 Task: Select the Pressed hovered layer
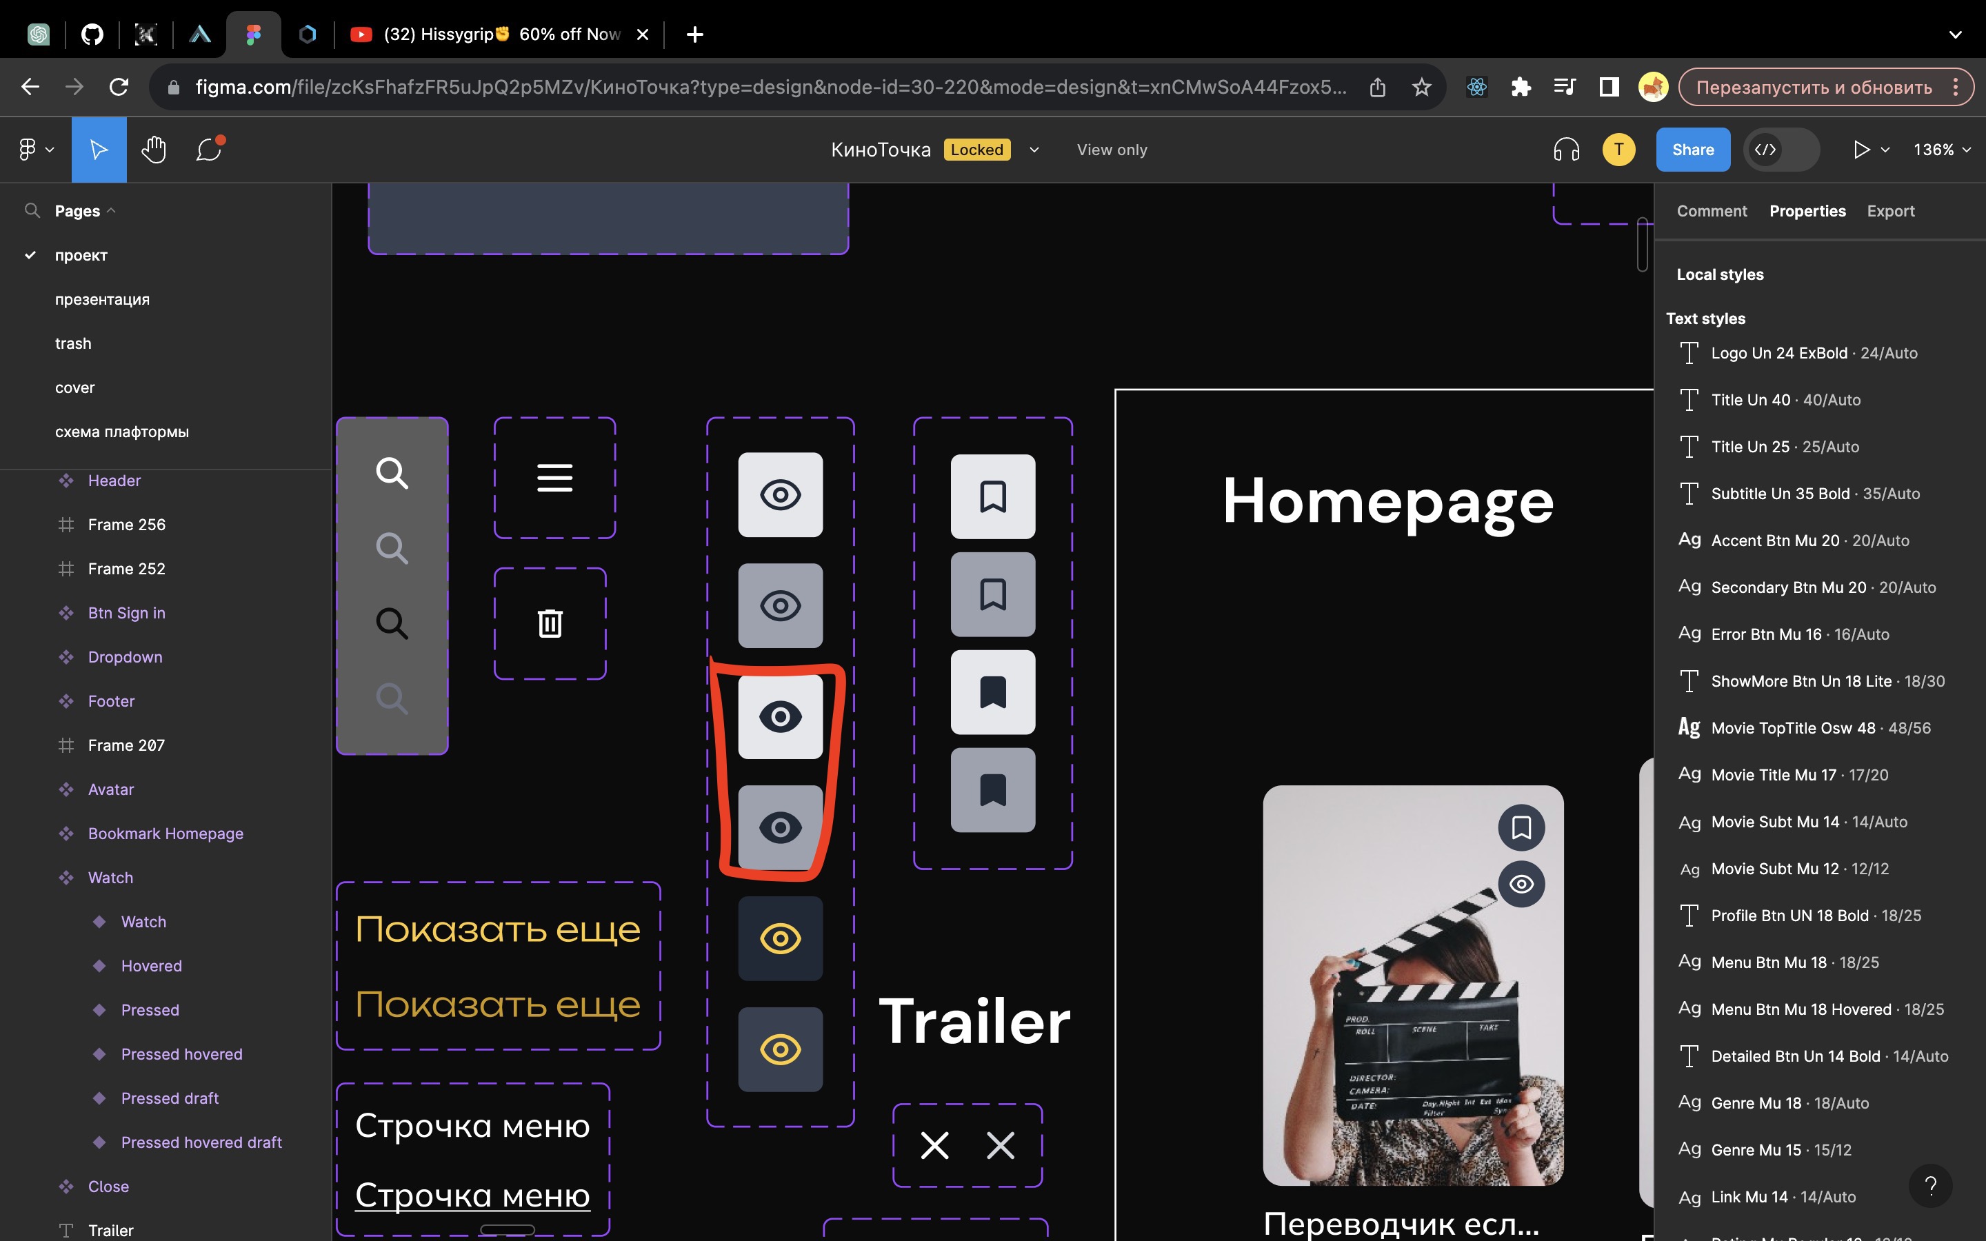click(181, 1054)
